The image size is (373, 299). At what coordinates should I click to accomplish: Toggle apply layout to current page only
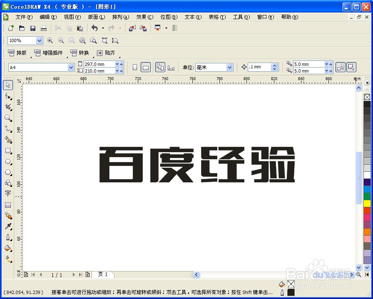click(171, 68)
